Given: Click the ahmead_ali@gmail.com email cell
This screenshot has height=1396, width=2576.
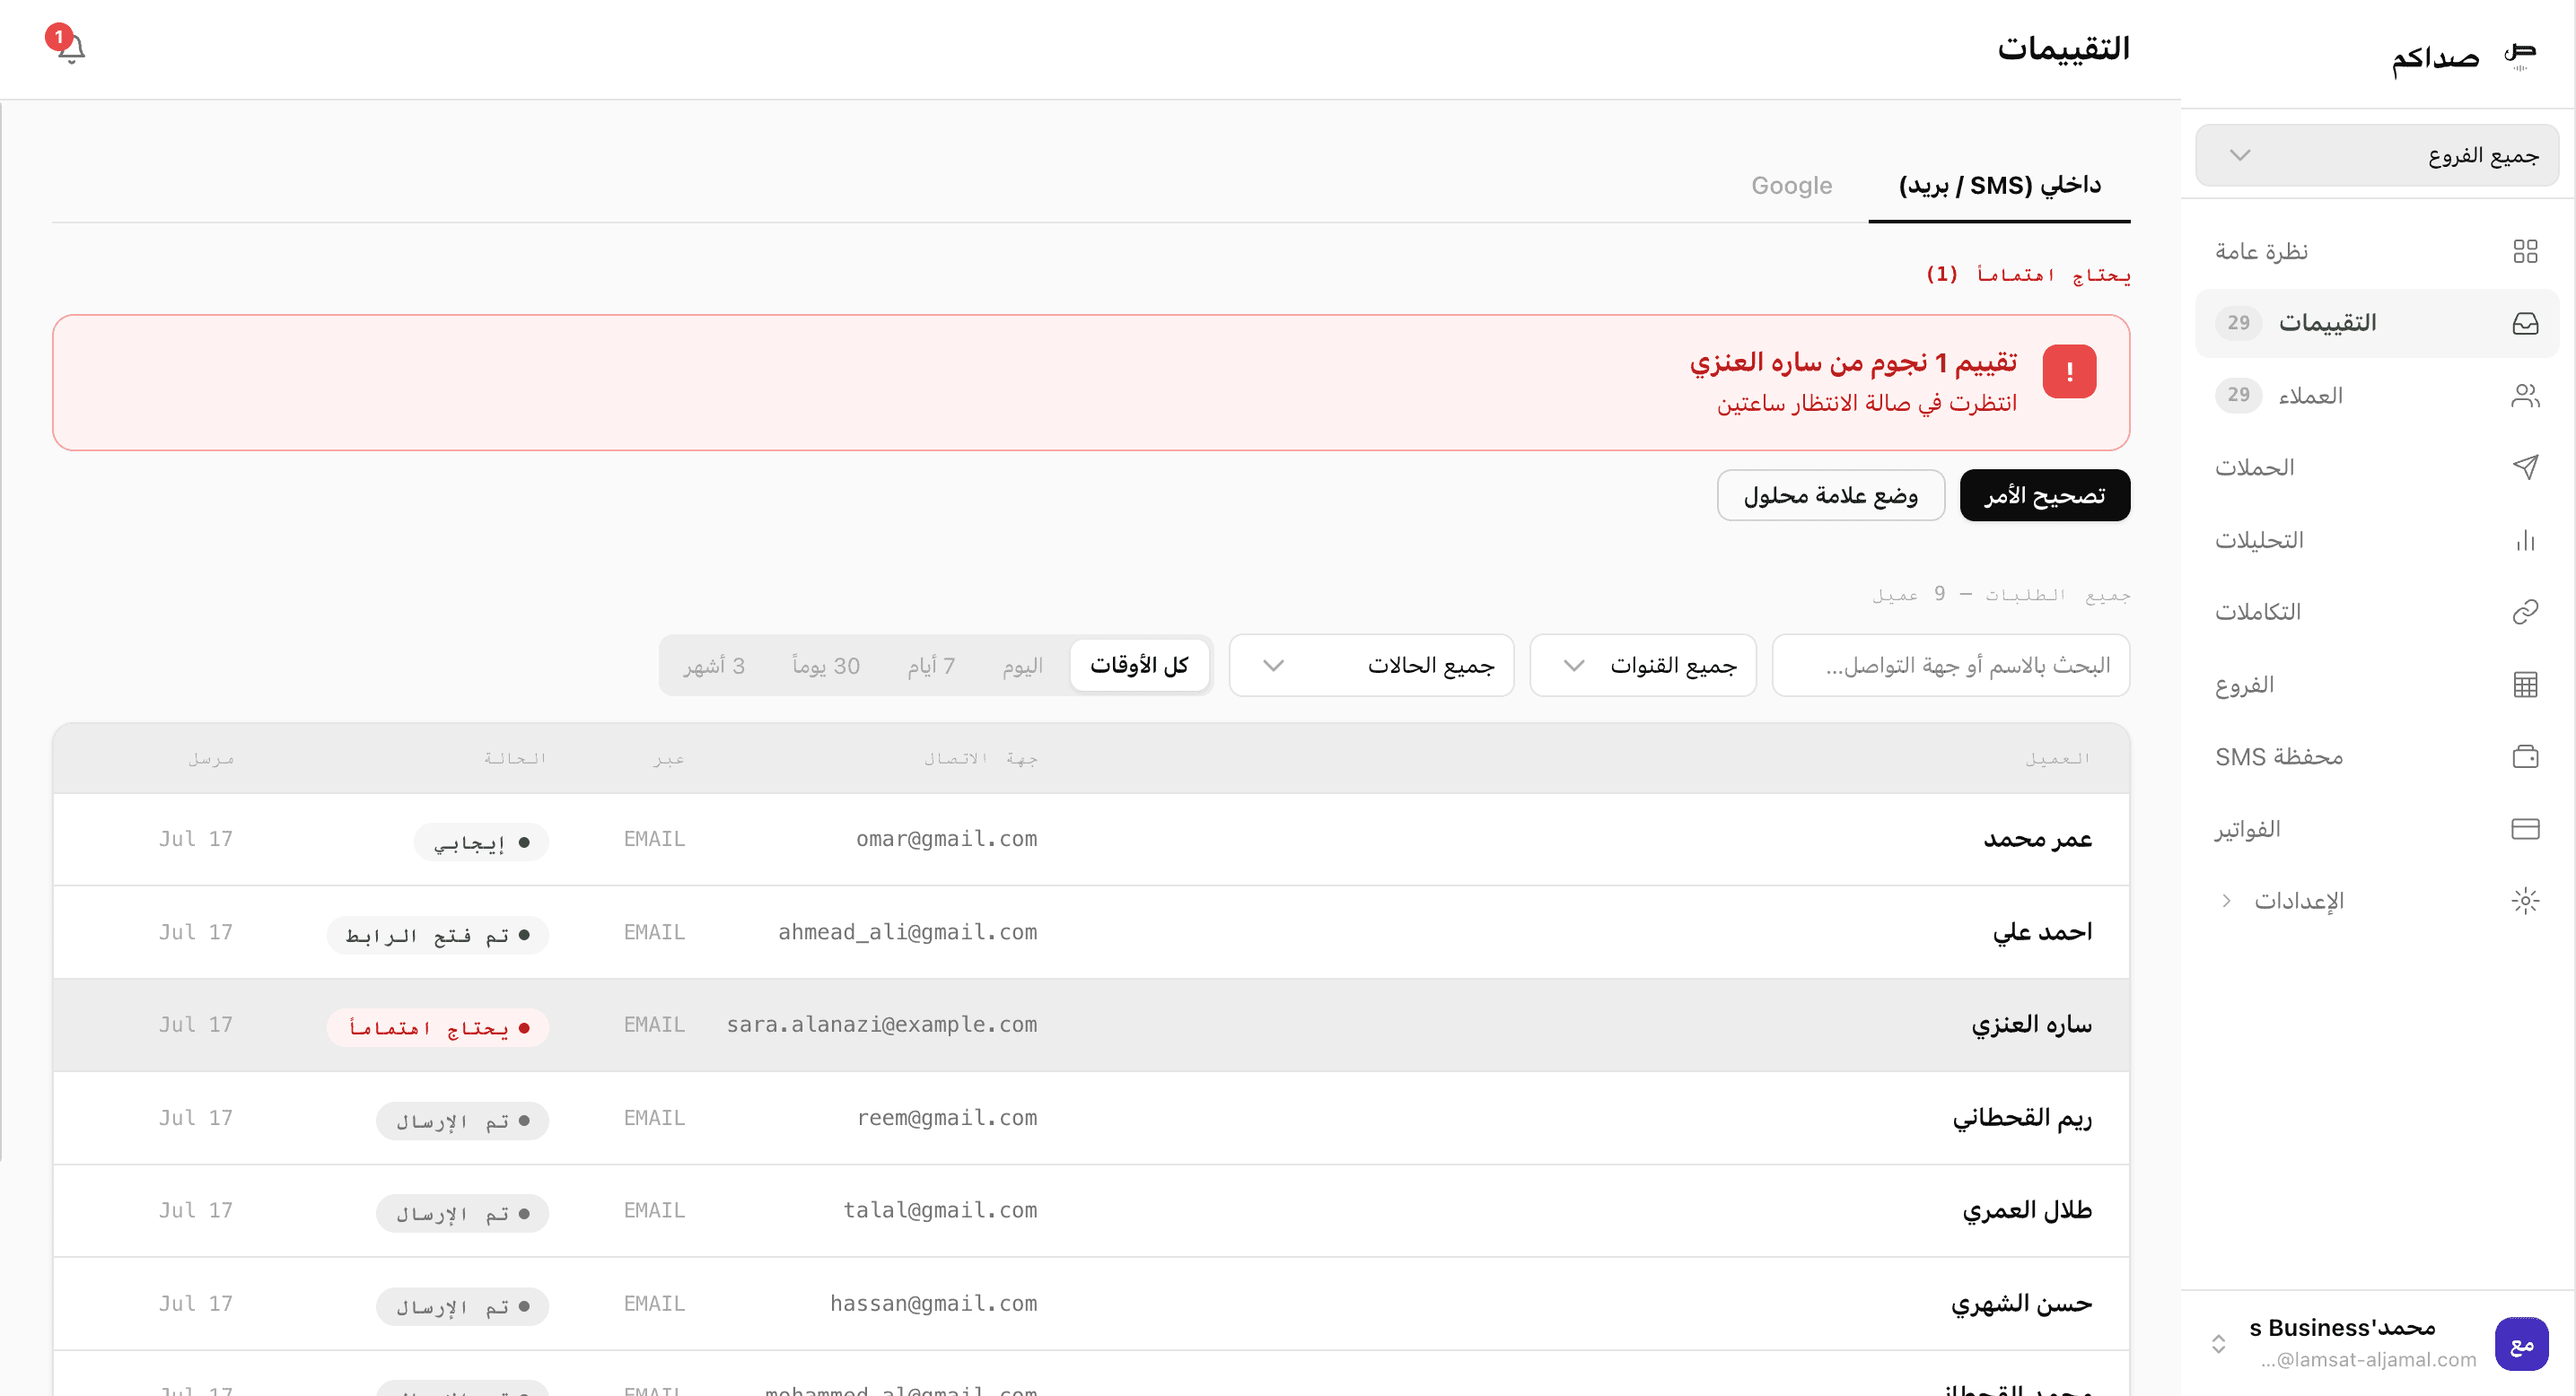Looking at the screenshot, I should tap(907, 932).
